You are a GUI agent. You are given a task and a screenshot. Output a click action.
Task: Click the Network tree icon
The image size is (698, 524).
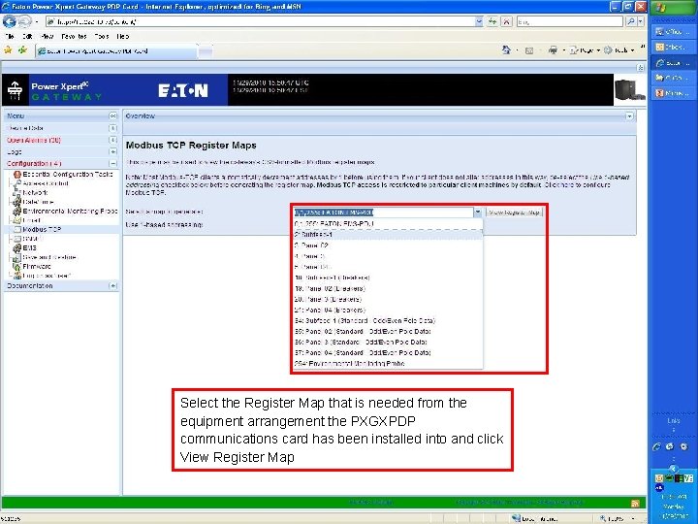coord(16,192)
